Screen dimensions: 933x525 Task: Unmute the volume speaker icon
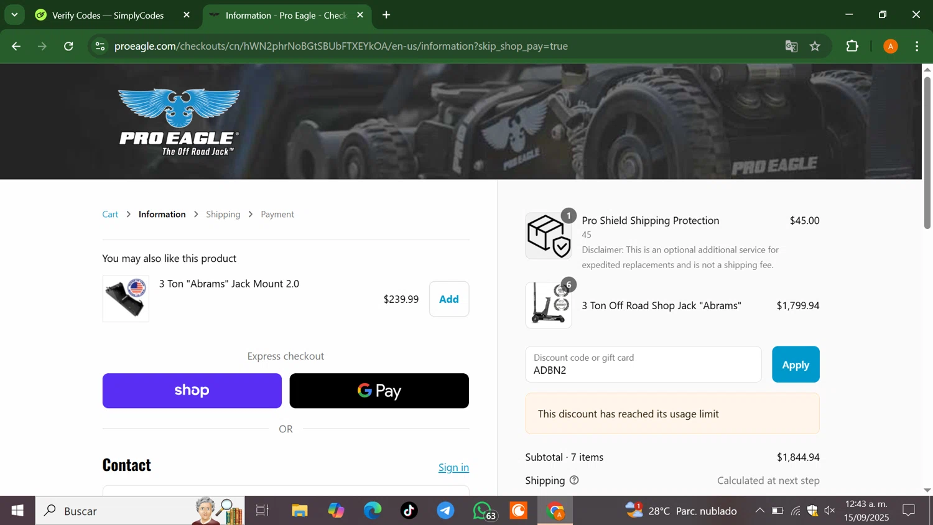point(830,511)
